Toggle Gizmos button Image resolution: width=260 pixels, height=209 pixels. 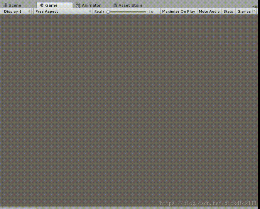(244, 11)
